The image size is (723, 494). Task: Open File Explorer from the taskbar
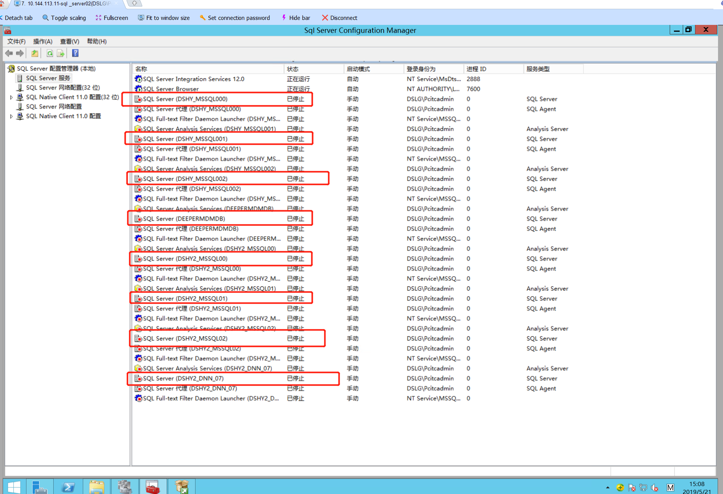point(97,487)
